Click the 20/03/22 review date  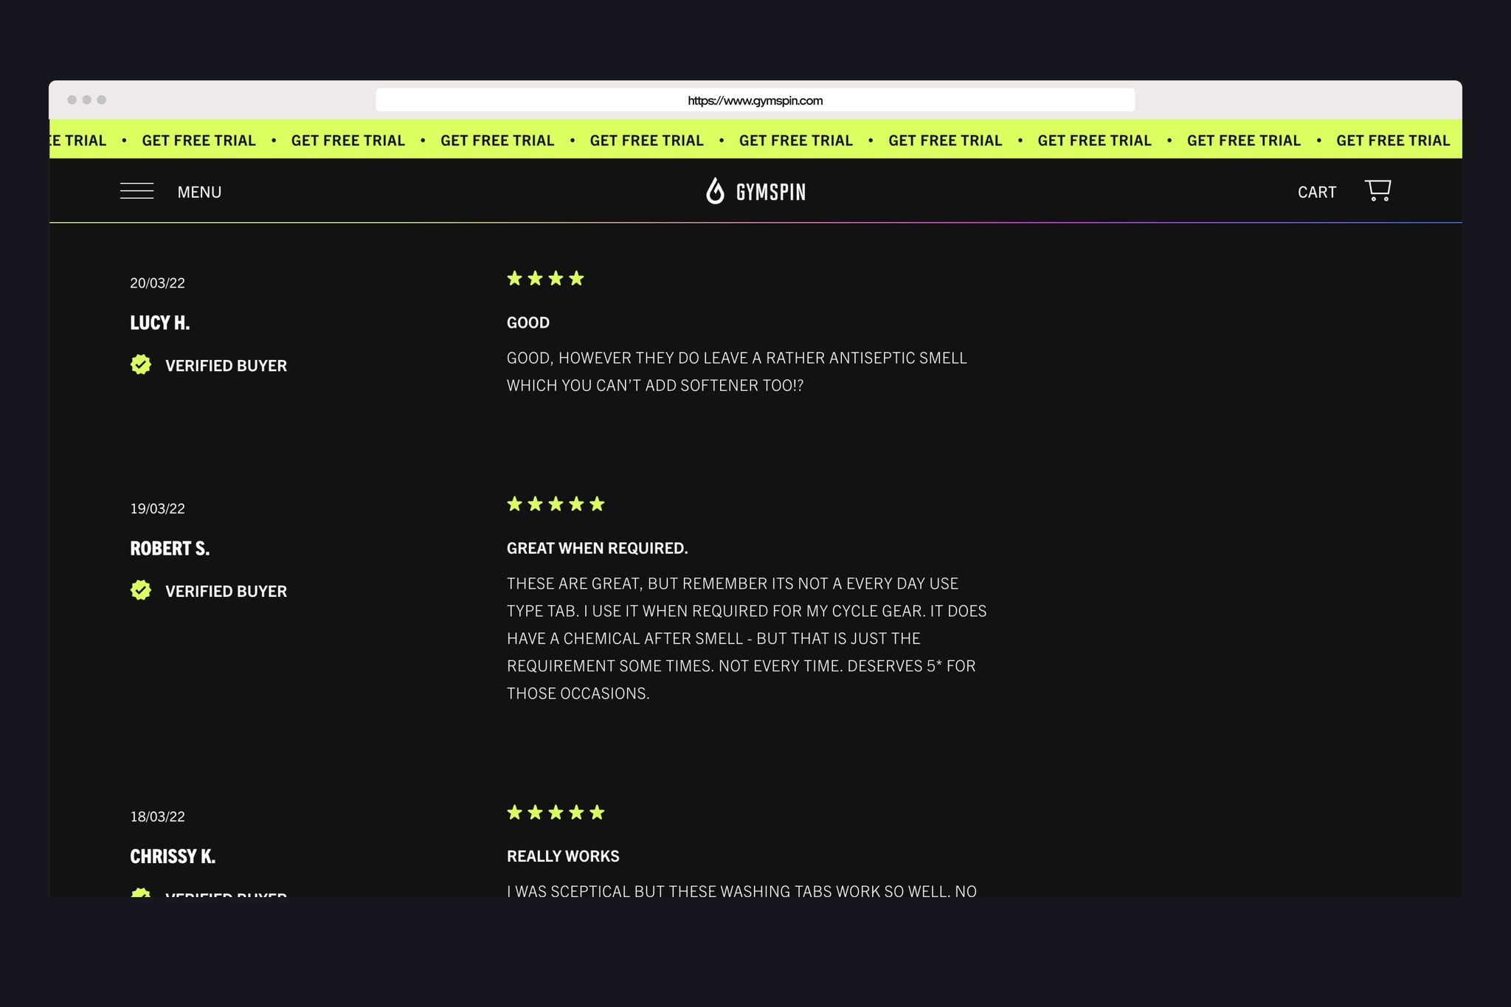[157, 283]
